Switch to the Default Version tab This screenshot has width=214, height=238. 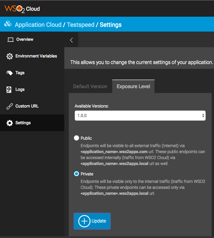(x=90, y=86)
